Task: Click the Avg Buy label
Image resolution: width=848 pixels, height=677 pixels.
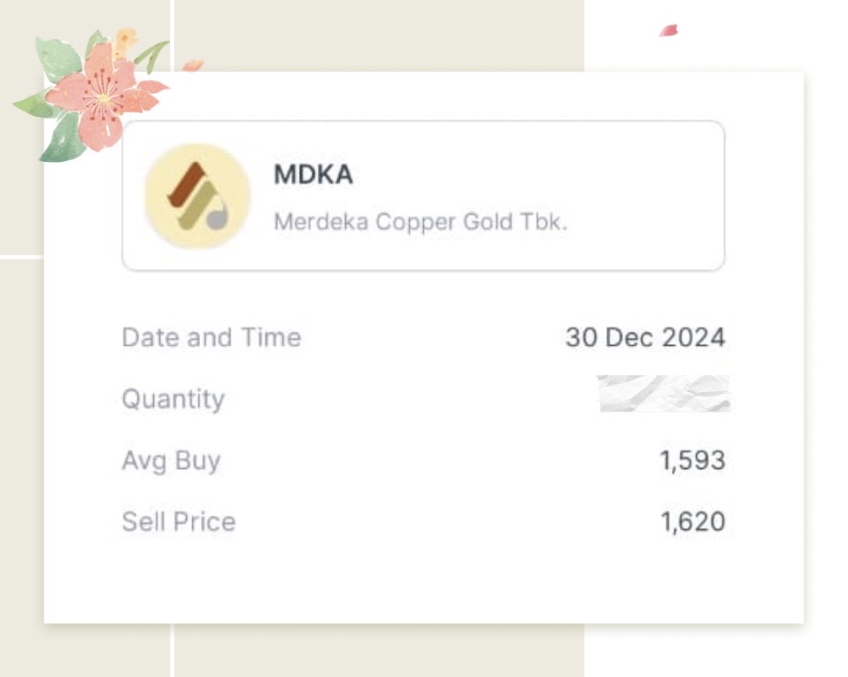Action: click(171, 460)
